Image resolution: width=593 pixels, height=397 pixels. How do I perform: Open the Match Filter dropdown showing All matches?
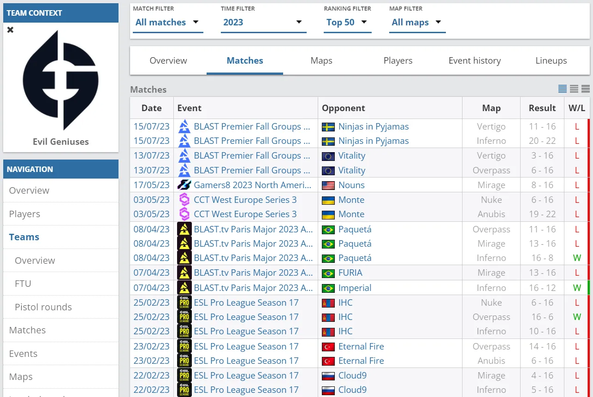168,23
